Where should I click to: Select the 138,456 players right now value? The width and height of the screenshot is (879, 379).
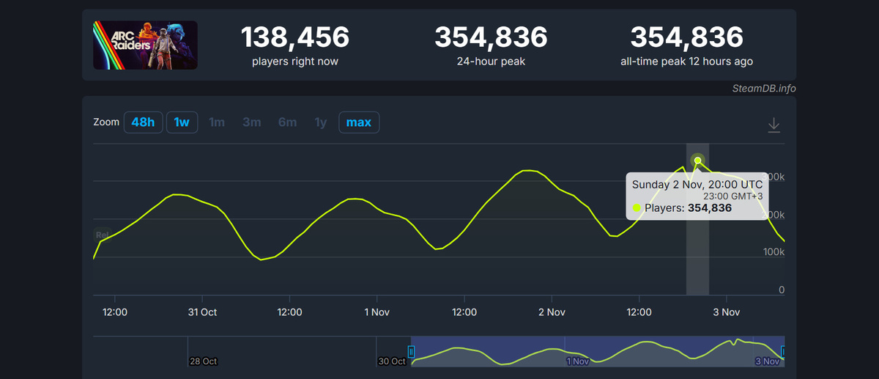pos(295,37)
